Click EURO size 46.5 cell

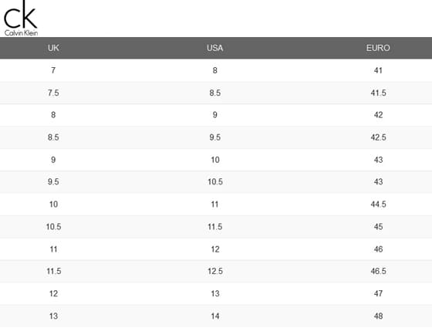point(378,271)
